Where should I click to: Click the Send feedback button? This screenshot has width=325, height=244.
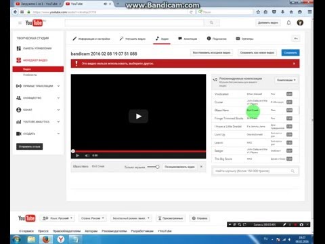[x=29, y=146]
